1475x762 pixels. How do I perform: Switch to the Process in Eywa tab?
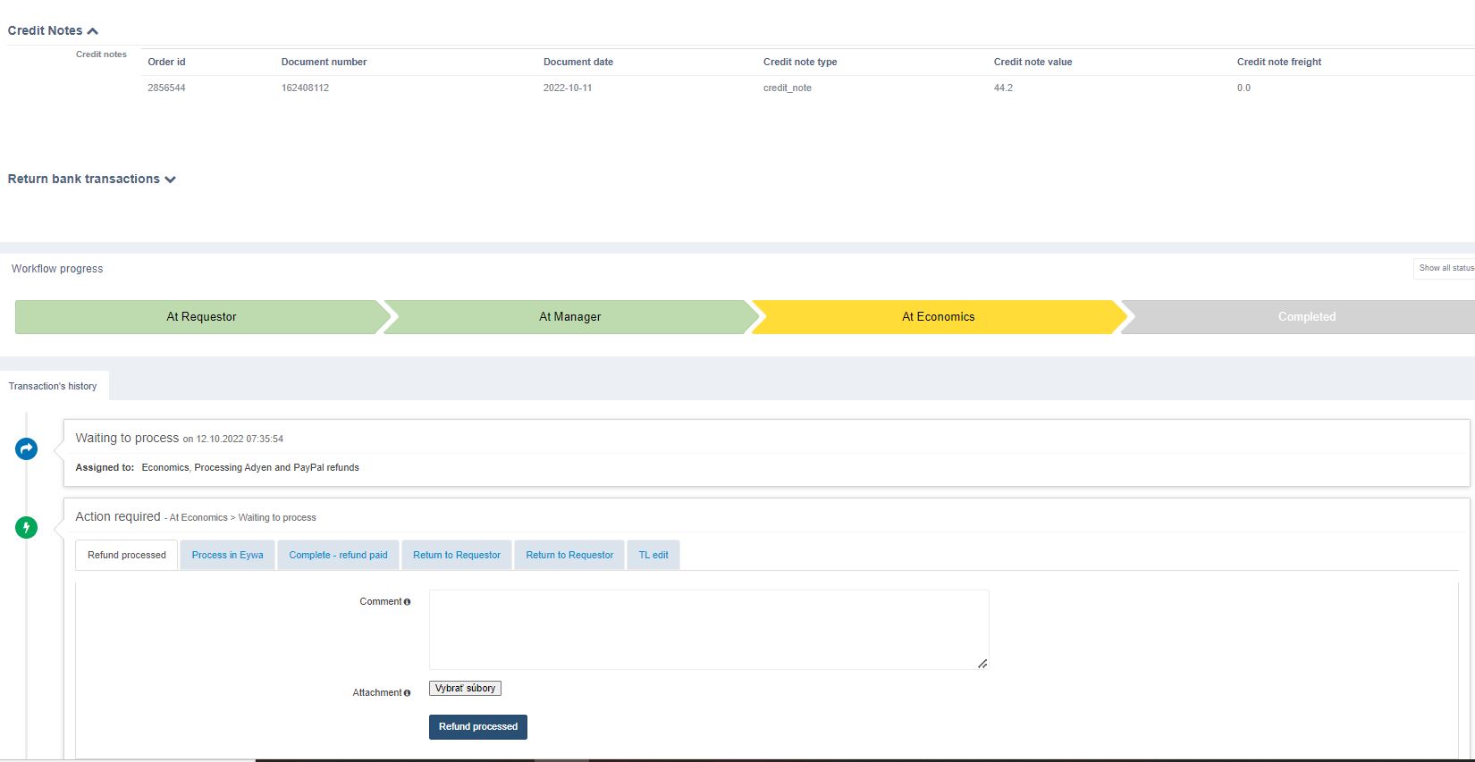(x=227, y=555)
